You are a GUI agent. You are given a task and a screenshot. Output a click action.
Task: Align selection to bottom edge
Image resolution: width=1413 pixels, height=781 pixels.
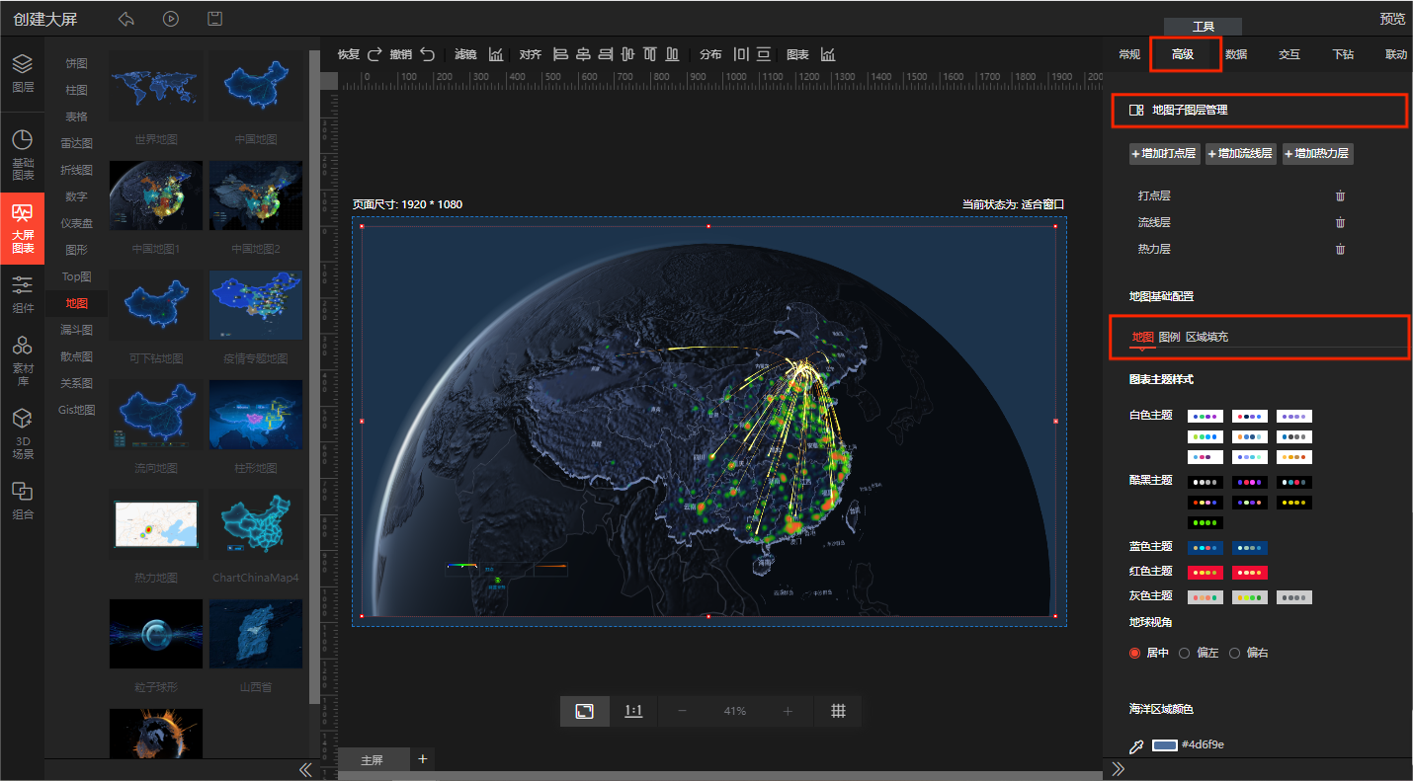tap(672, 54)
